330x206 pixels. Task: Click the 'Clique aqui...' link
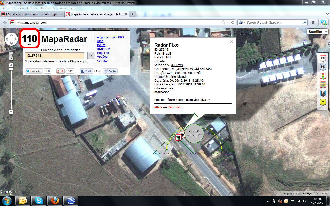click(79, 61)
